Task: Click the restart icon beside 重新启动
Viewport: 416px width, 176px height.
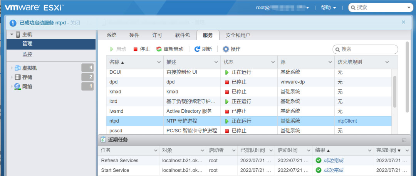Action: tap(159, 49)
